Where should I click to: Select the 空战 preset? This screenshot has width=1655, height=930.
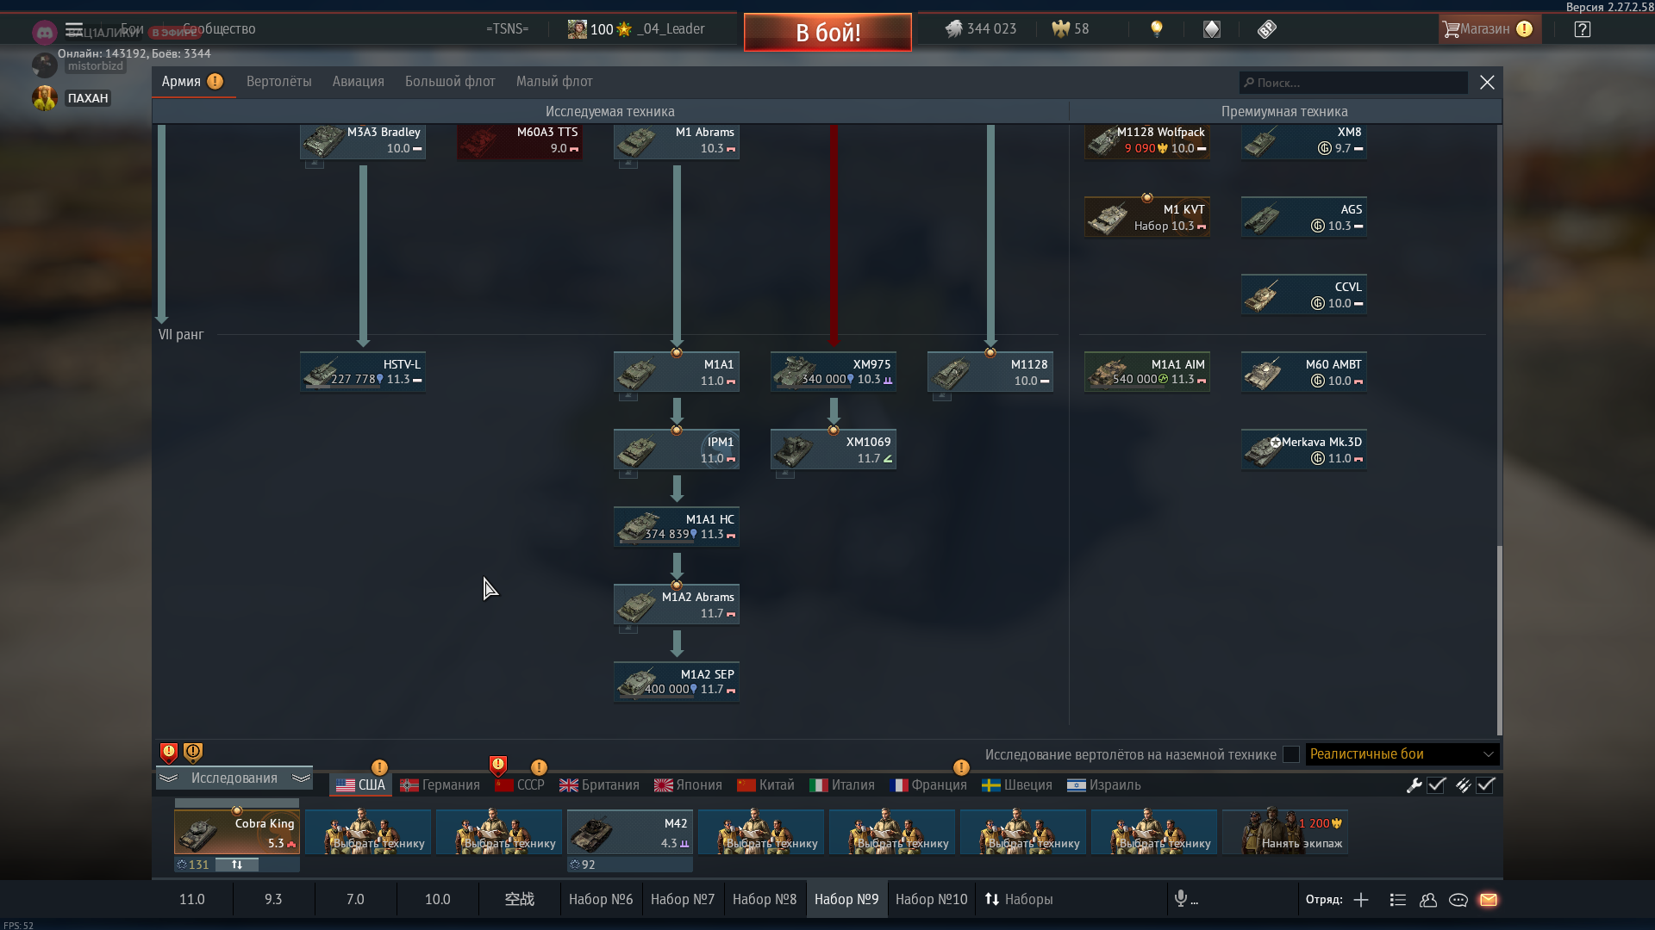click(x=520, y=899)
